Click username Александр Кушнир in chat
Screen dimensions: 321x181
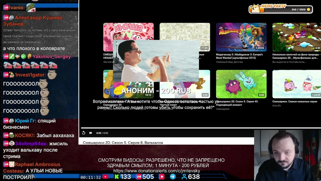click(38, 18)
